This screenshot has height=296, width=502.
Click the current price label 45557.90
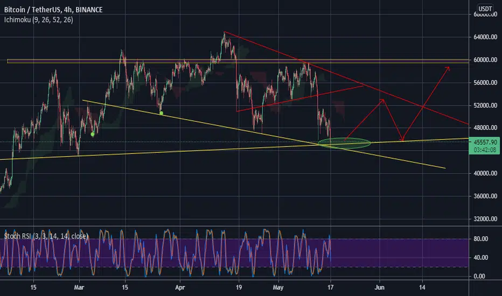click(x=485, y=142)
